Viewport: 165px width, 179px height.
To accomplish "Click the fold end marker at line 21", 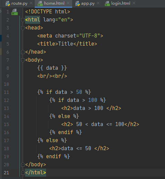I will 23,173.
